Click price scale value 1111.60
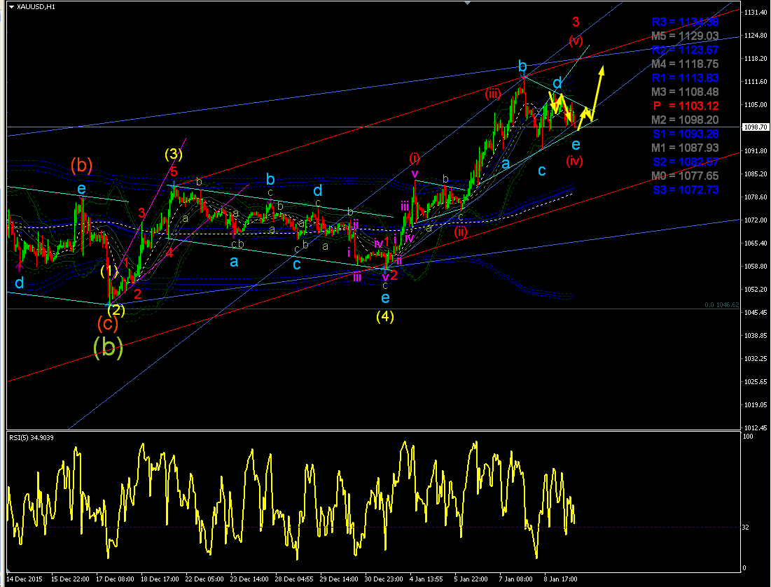Screen dimensions: 771x587 click(x=756, y=82)
